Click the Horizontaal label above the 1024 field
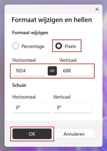The image size is (107, 151). pos(24,60)
